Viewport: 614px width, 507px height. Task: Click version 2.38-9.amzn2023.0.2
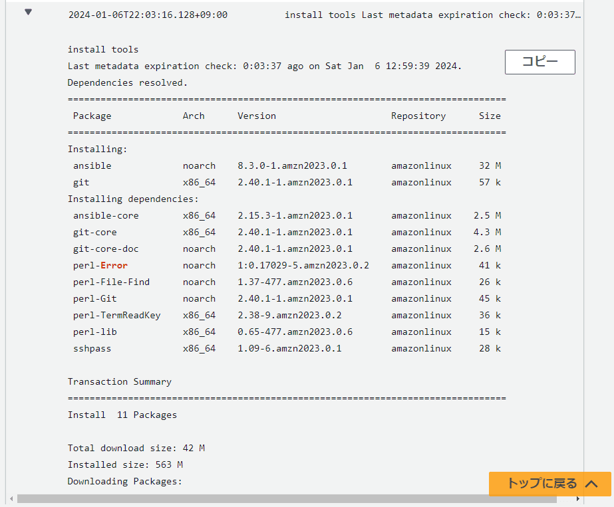[x=289, y=316]
